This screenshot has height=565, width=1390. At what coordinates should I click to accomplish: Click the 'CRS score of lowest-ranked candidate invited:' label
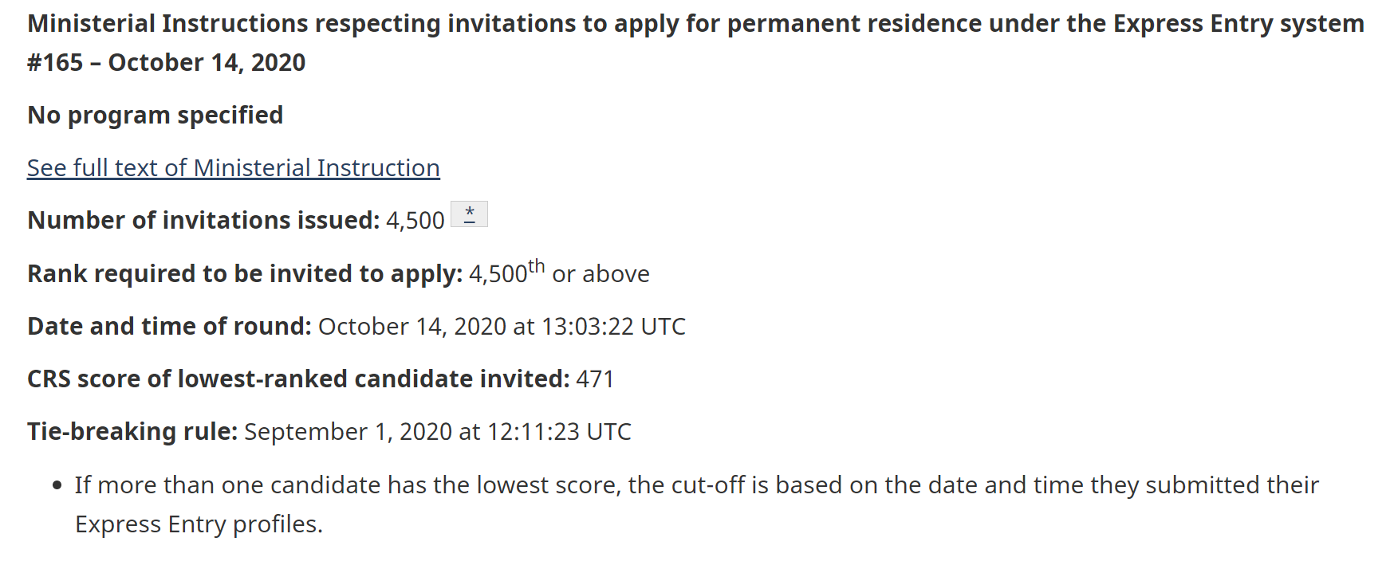[298, 379]
